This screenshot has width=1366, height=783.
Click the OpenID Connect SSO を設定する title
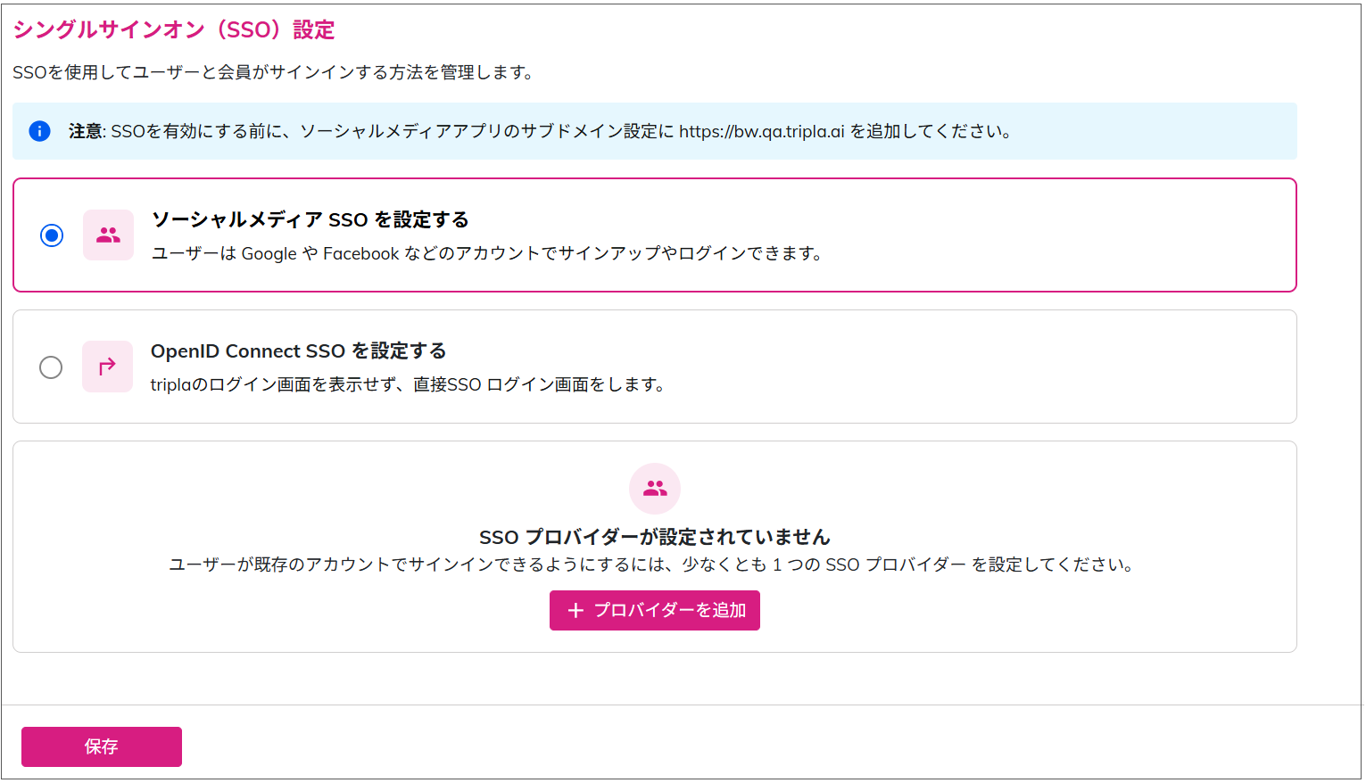pos(298,351)
